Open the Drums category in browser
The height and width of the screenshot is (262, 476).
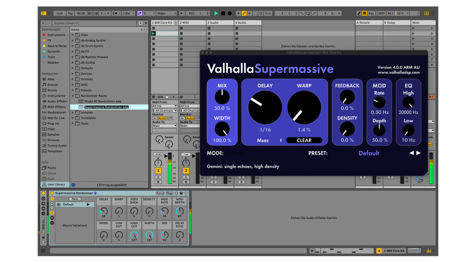(x=52, y=90)
